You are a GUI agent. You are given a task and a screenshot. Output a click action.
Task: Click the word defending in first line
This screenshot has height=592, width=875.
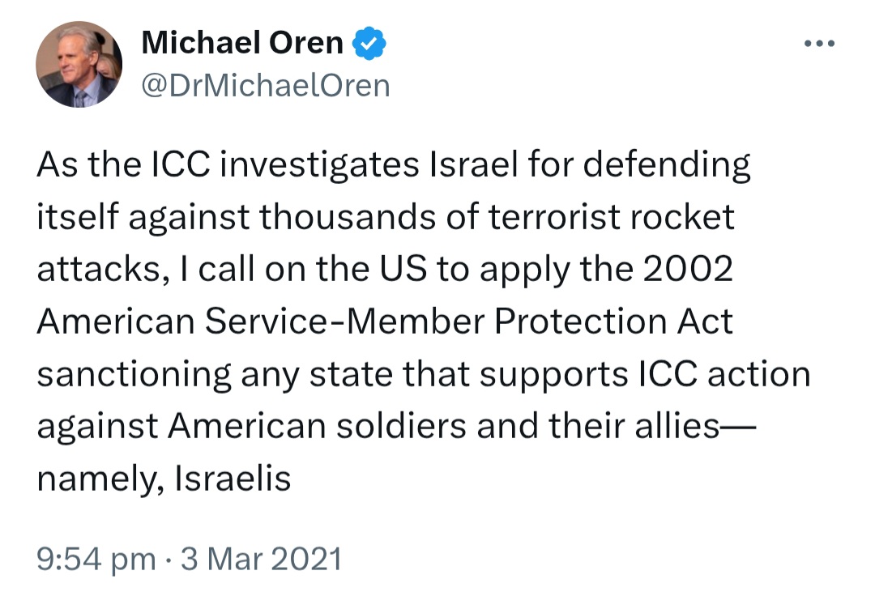point(667,165)
